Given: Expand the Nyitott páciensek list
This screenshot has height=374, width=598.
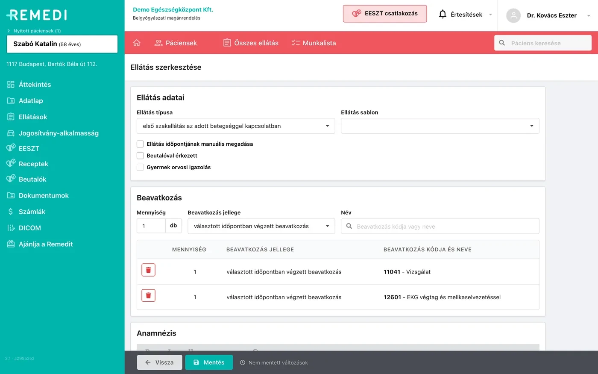Looking at the screenshot, I should (x=34, y=31).
